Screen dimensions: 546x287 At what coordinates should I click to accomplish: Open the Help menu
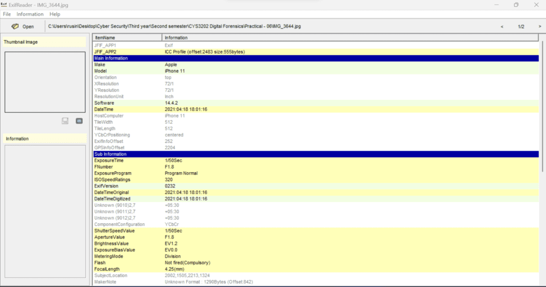tap(55, 14)
